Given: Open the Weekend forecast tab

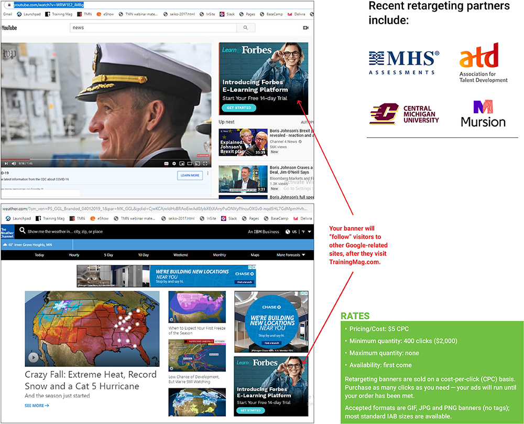Looking at the screenshot, I should [180, 255].
